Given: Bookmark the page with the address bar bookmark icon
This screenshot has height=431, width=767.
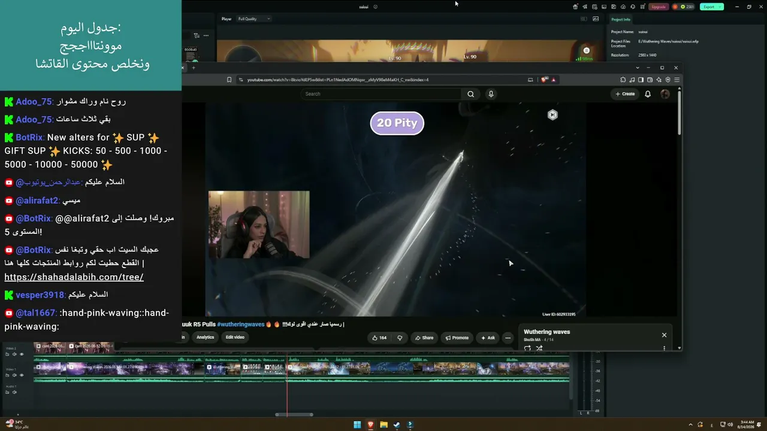Looking at the screenshot, I should (229, 80).
